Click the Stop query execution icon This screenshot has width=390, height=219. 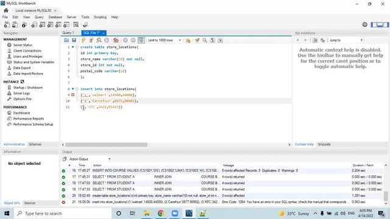pyautogui.click(x=107, y=40)
